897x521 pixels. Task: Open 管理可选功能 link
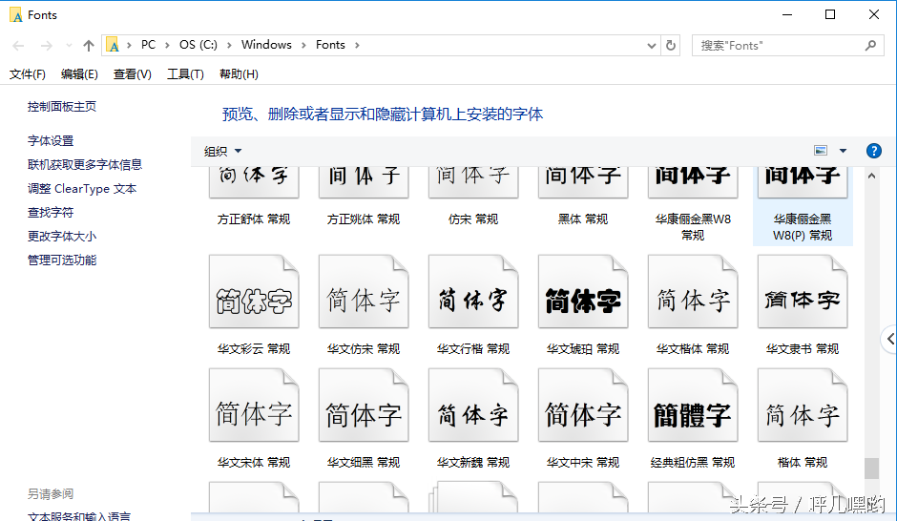click(x=62, y=260)
